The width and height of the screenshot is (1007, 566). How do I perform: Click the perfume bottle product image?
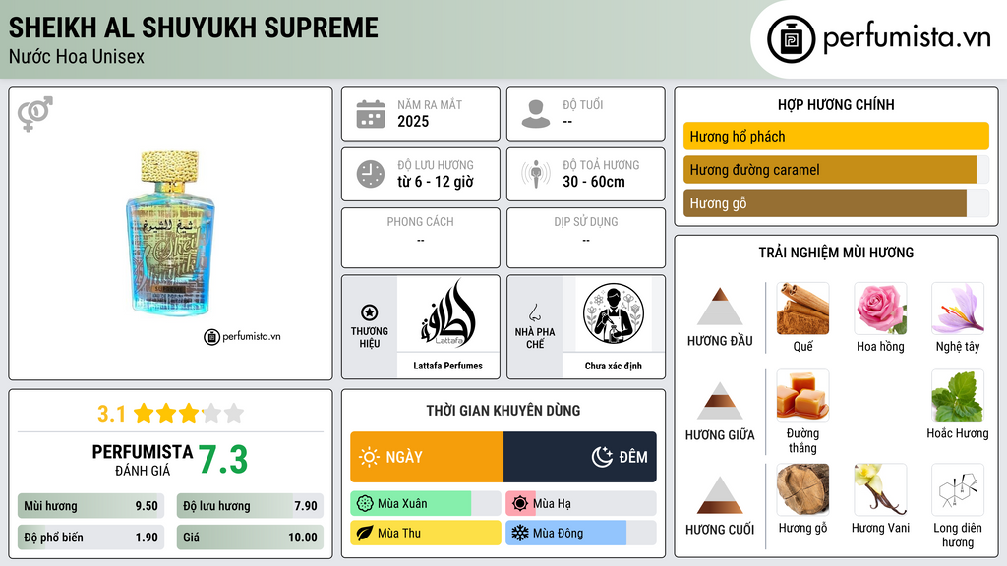[x=170, y=233]
